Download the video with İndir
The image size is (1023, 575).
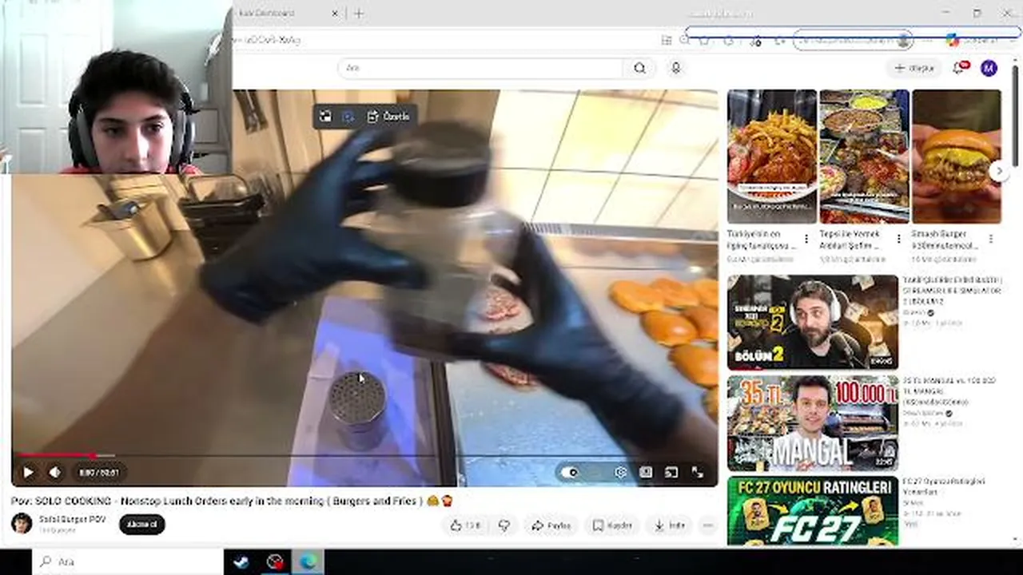670,525
